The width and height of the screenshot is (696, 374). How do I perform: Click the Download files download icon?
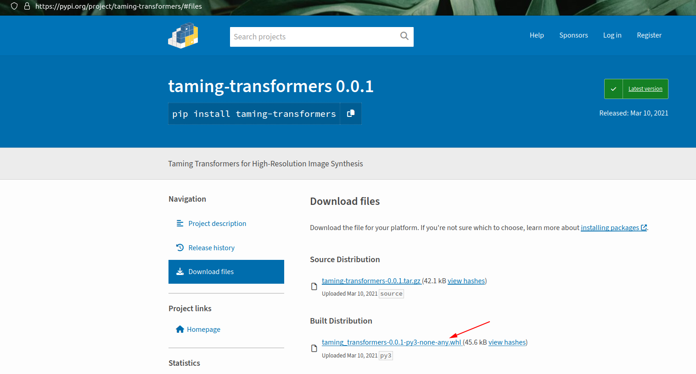(180, 271)
